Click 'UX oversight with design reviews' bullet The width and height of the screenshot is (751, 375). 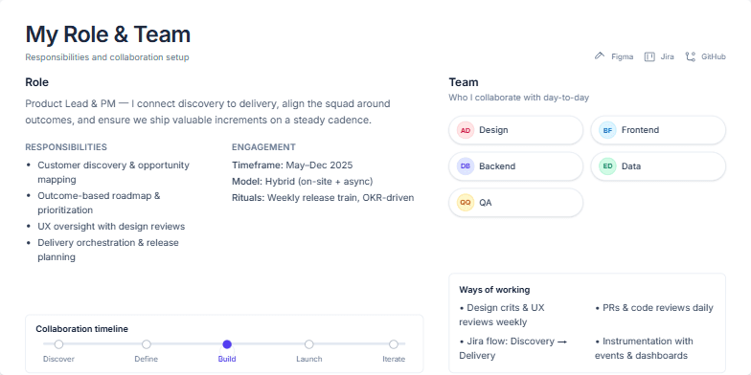click(111, 226)
